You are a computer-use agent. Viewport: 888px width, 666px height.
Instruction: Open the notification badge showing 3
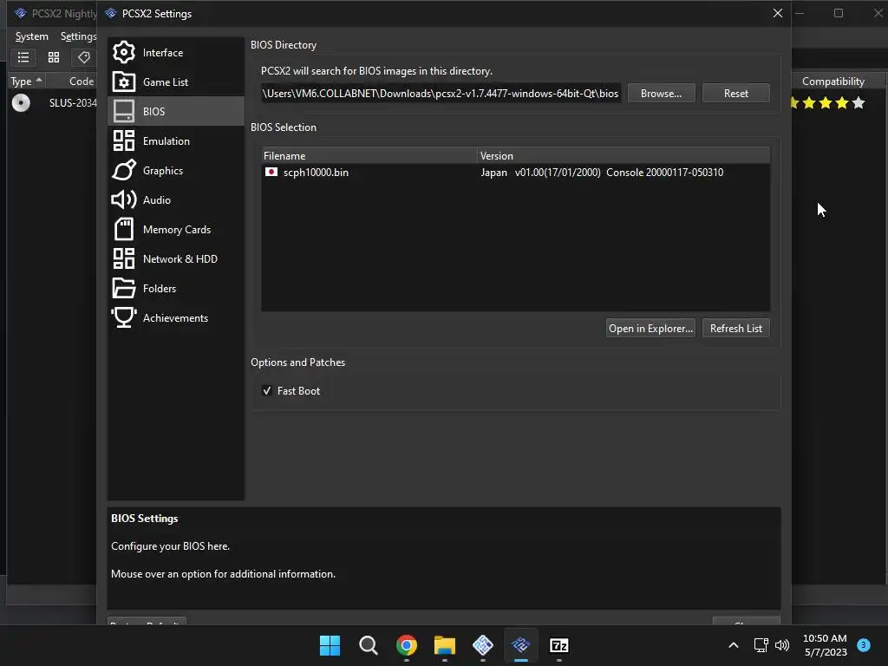point(864,645)
